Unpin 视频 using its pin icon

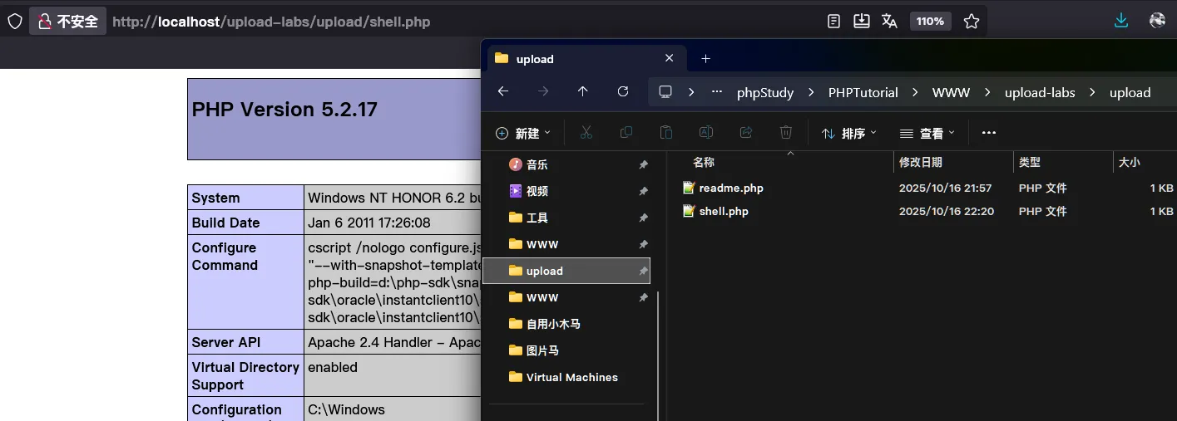(x=643, y=192)
